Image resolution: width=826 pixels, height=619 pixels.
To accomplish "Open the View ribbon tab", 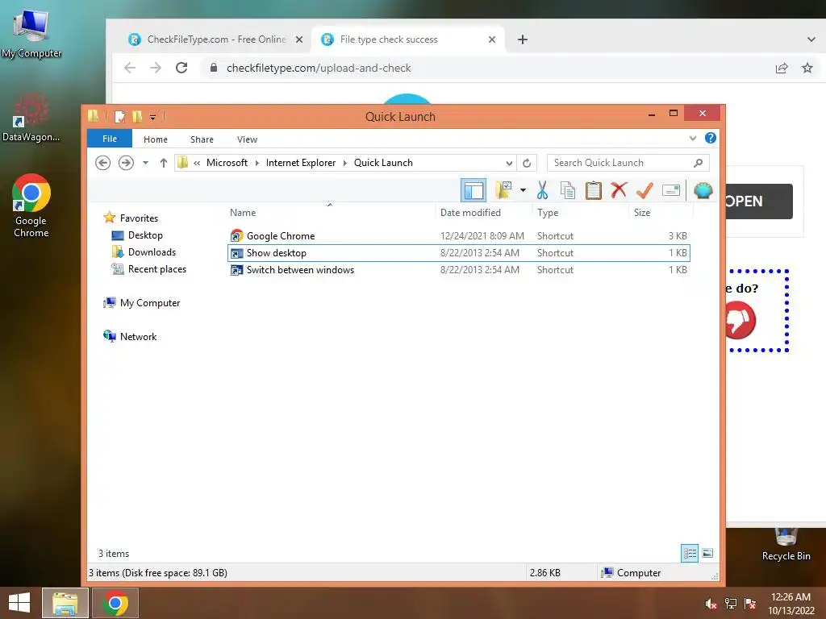I will point(247,139).
